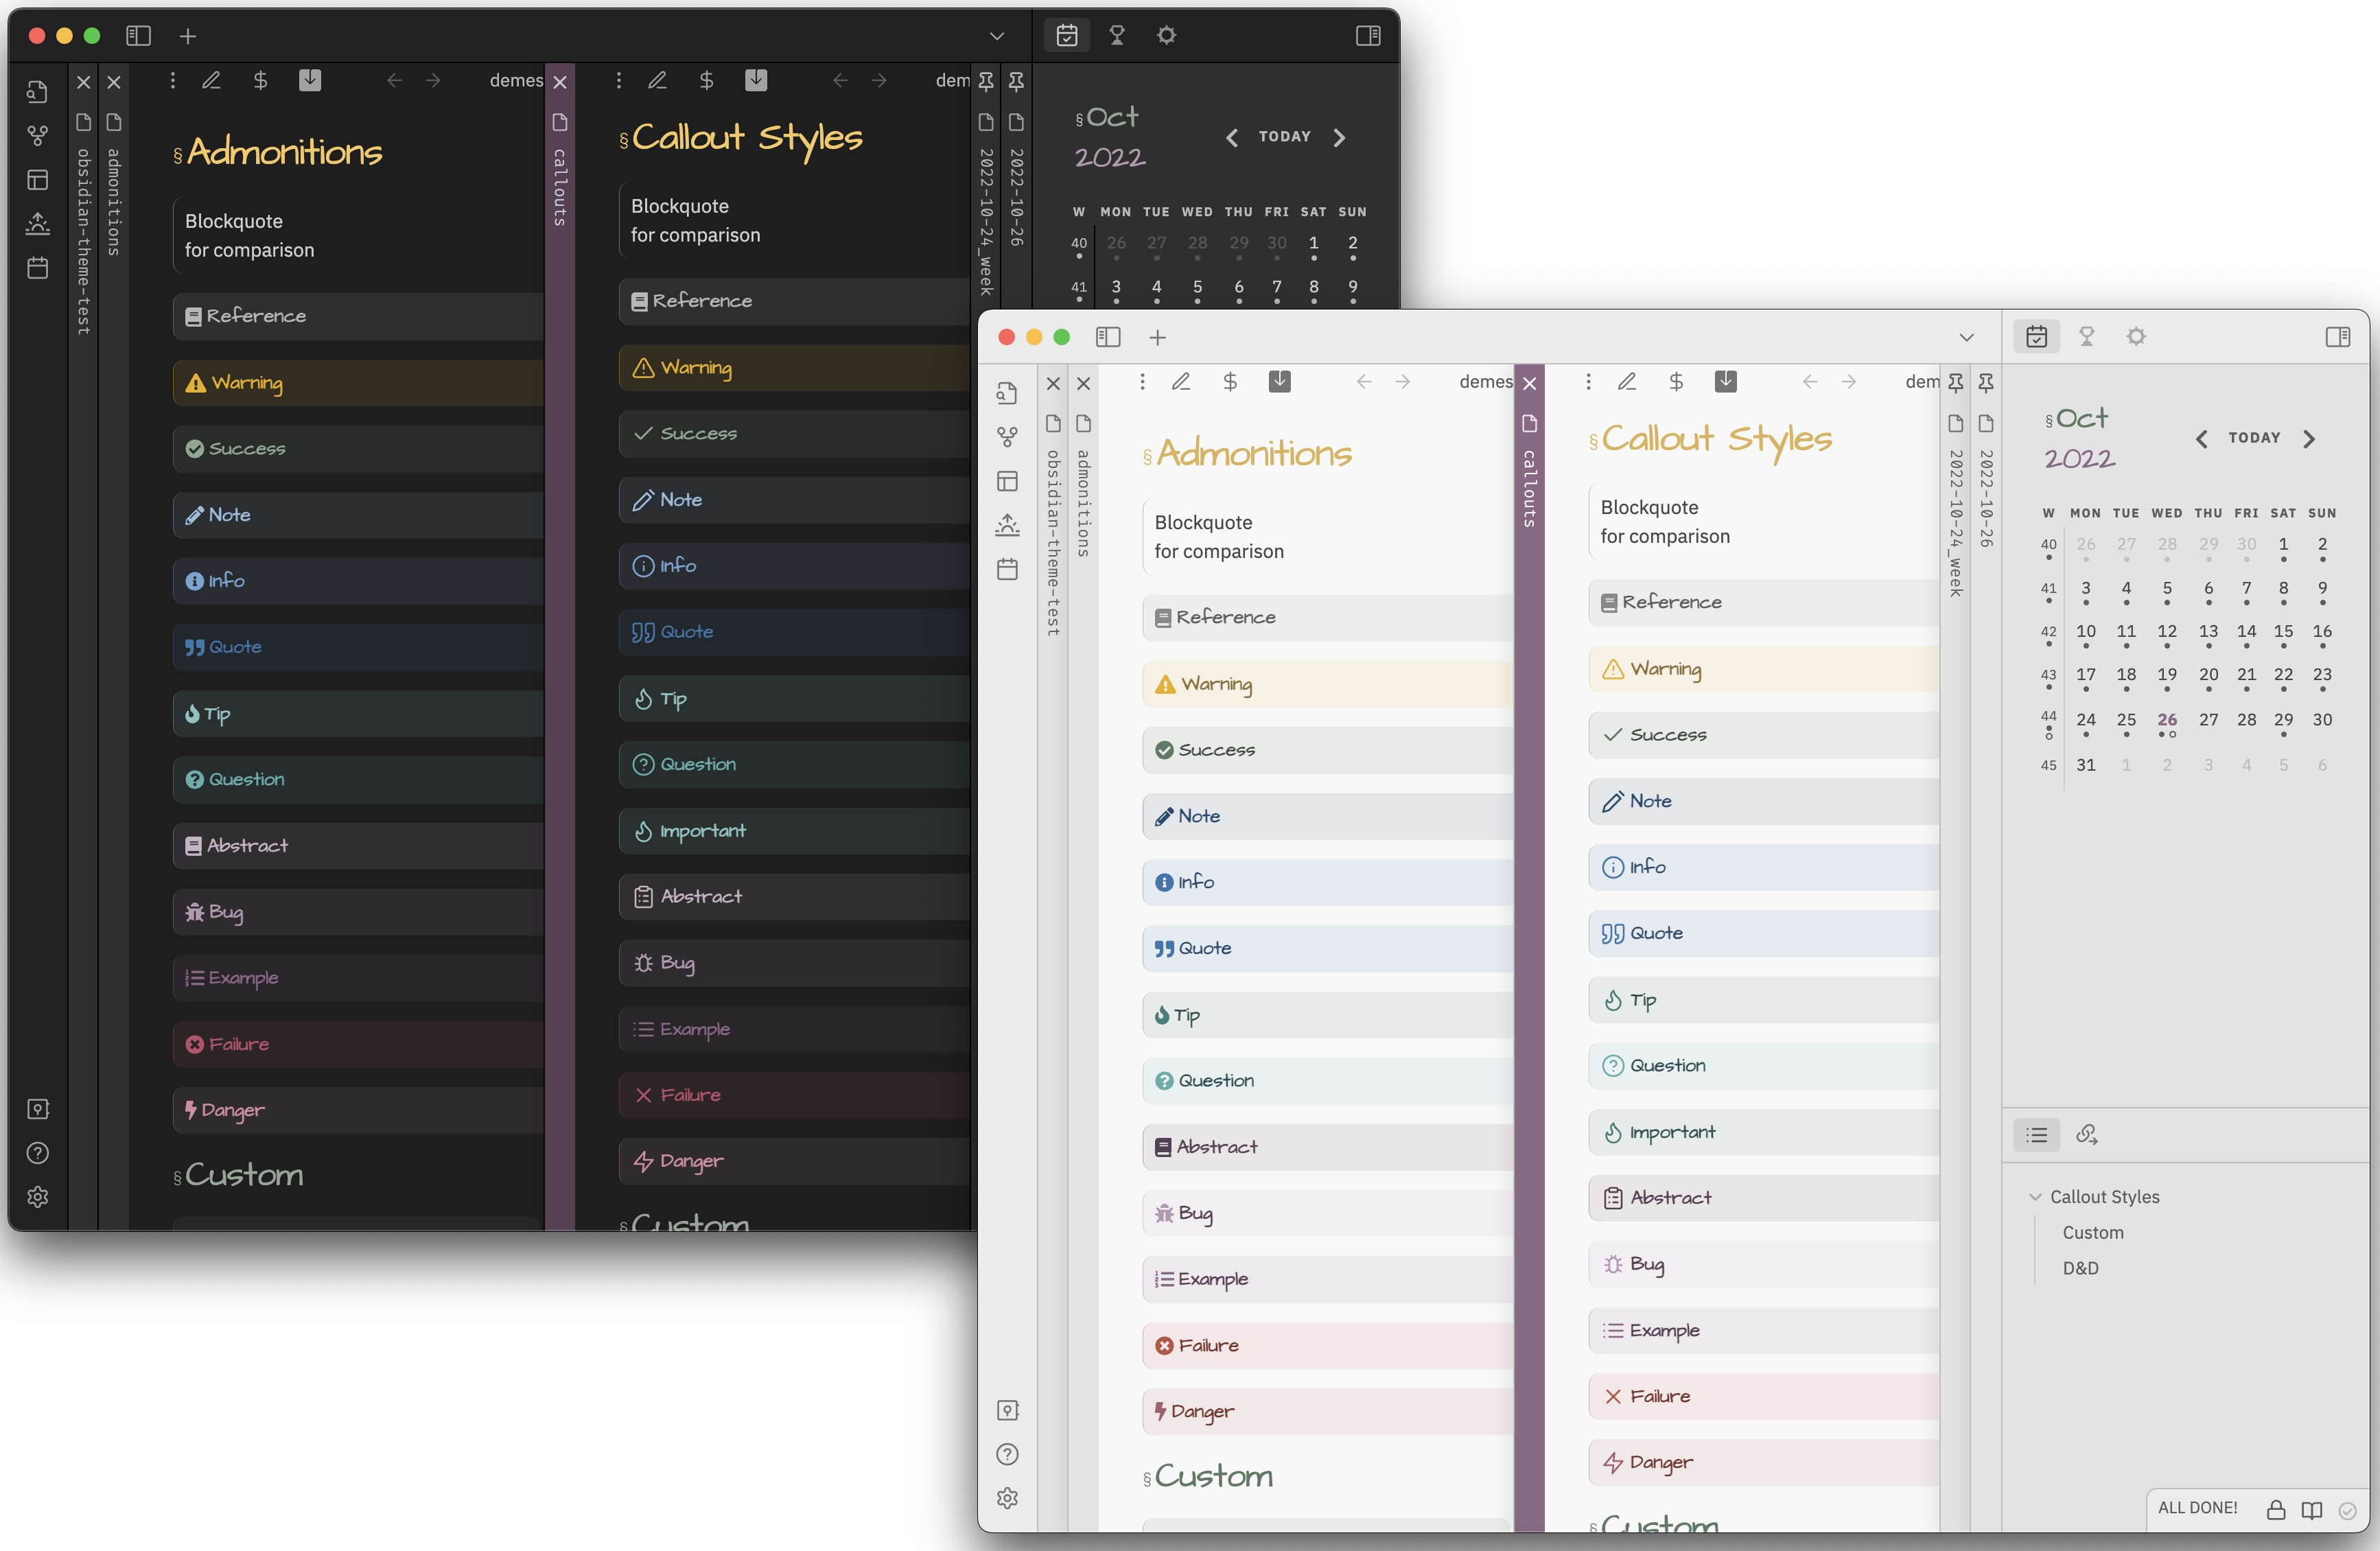The height and width of the screenshot is (1551, 2380).
Task: Click the dollar sign icon in dark Admonitions pane
Action: coord(260,80)
